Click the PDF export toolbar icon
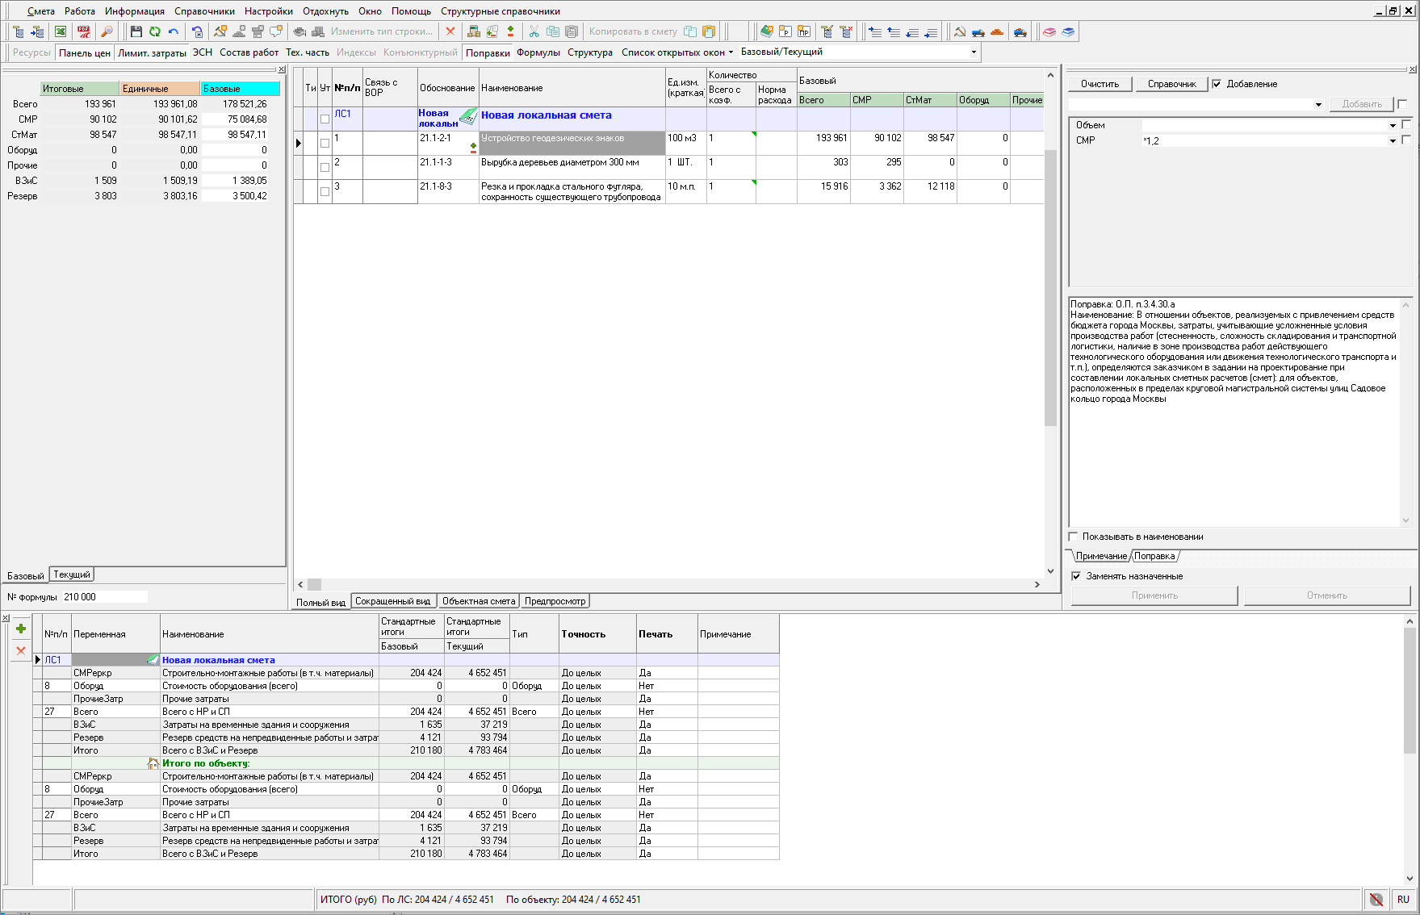 coord(84,31)
